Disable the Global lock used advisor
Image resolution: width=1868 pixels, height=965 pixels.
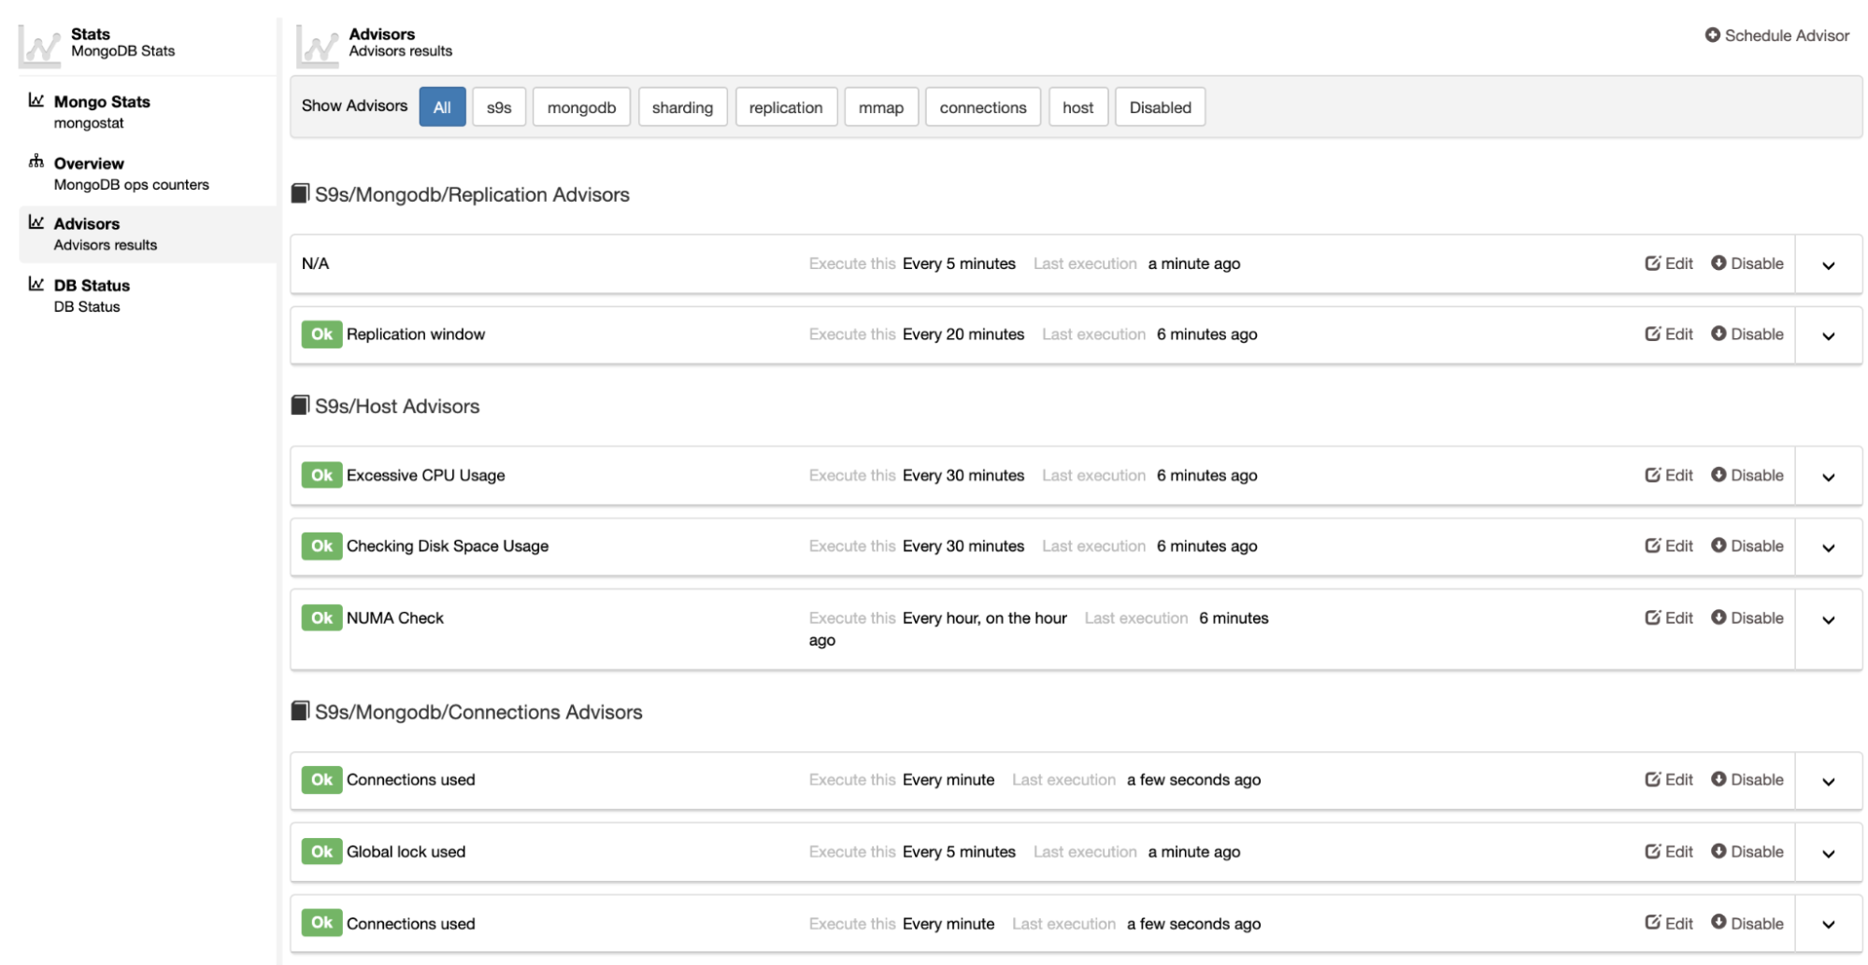pos(1747,852)
